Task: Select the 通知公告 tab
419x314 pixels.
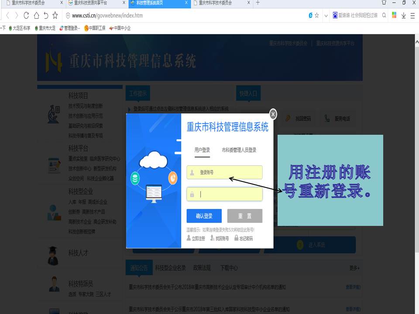Action: [139, 268]
